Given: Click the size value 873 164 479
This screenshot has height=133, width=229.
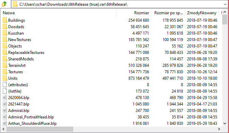Looking at the screenshot, I should [x=139, y=78].
